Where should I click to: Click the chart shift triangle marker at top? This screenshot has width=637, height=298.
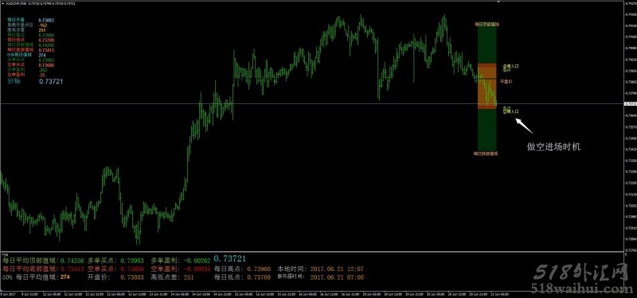point(498,2)
